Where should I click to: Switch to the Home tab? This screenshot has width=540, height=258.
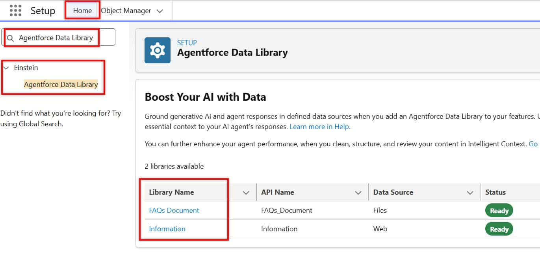pos(82,11)
